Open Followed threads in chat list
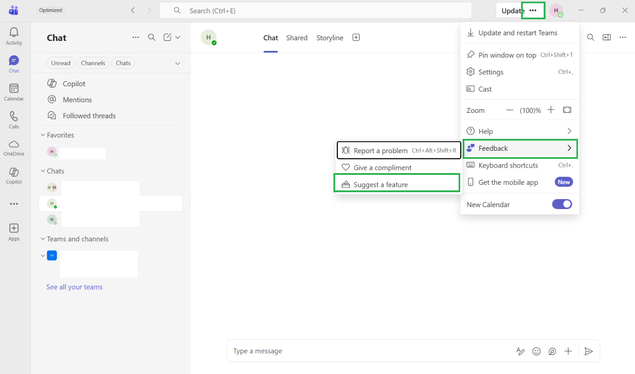This screenshot has height=374, width=635. [110, 115]
